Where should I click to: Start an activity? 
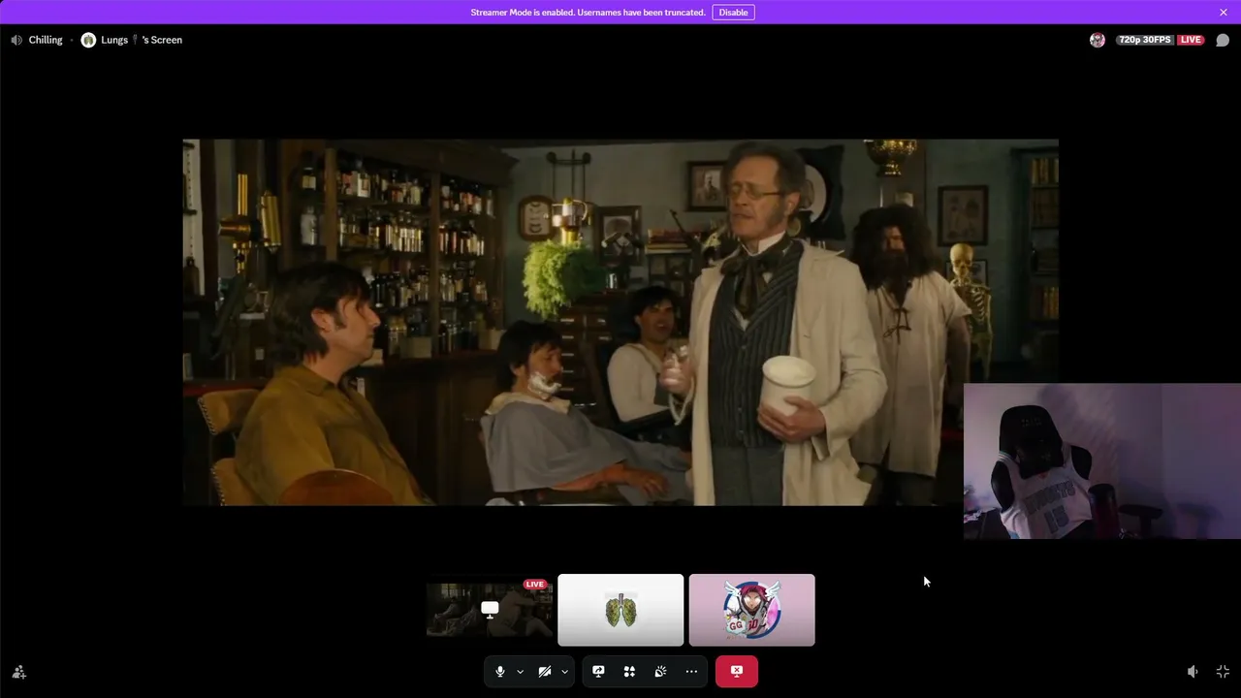tap(629, 671)
